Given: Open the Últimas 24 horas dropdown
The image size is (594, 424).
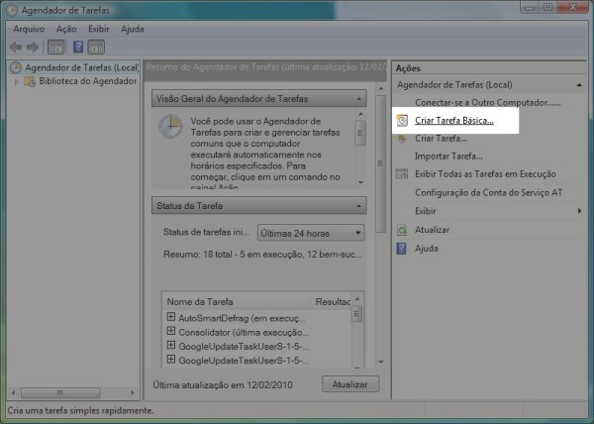Looking at the screenshot, I should click(310, 233).
